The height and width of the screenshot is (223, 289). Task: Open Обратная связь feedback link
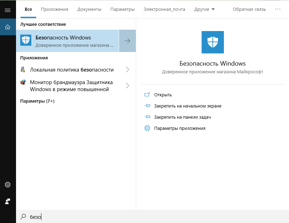249,9
